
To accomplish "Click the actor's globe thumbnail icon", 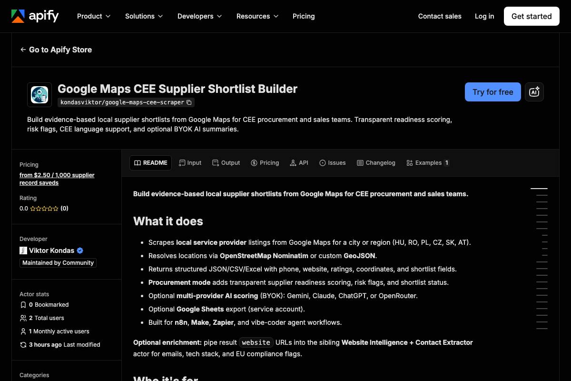I will pyautogui.click(x=39, y=95).
